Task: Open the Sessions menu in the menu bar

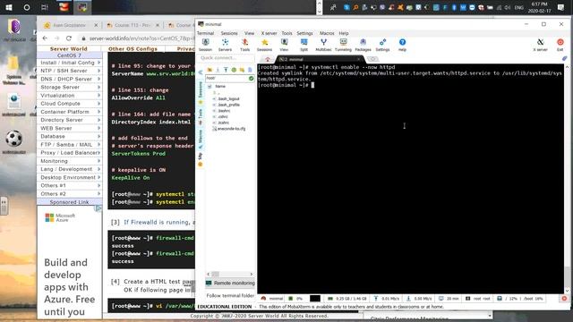Action: (229, 33)
